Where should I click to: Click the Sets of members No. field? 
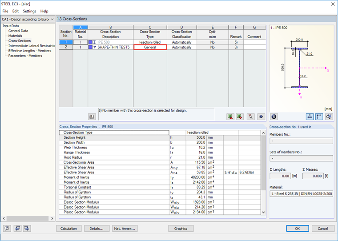pyautogui.click(x=301, y=158)
